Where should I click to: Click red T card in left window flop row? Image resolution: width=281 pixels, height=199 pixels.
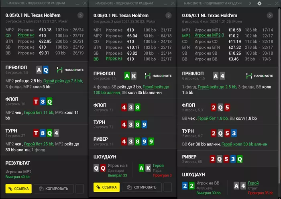pos(36,102)
